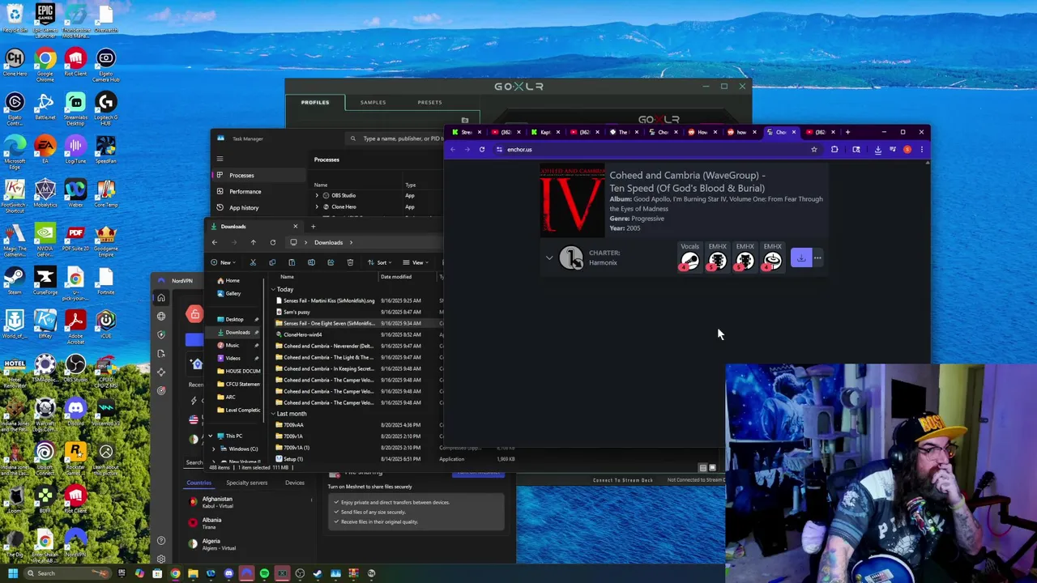Viewport: 1037px width, 583px height.
Task: Open the Chrome downloads icon
Action: pos(877,149)
